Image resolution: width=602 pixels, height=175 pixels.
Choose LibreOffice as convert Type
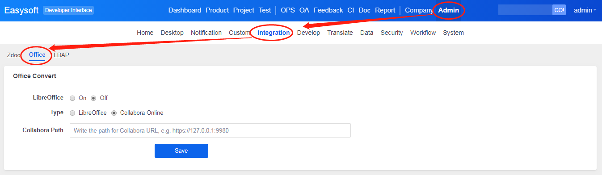(72, 113)
